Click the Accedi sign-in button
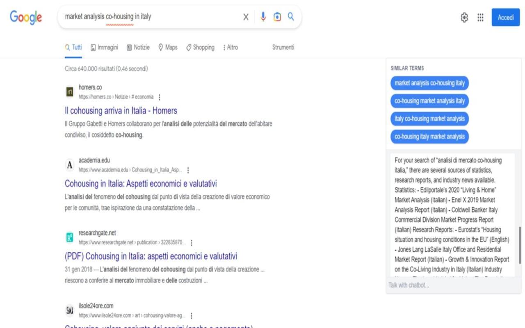The width and height of the screenshot is (525, 328). (x=505, y=17)
